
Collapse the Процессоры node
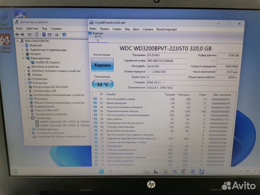point(29,118)
